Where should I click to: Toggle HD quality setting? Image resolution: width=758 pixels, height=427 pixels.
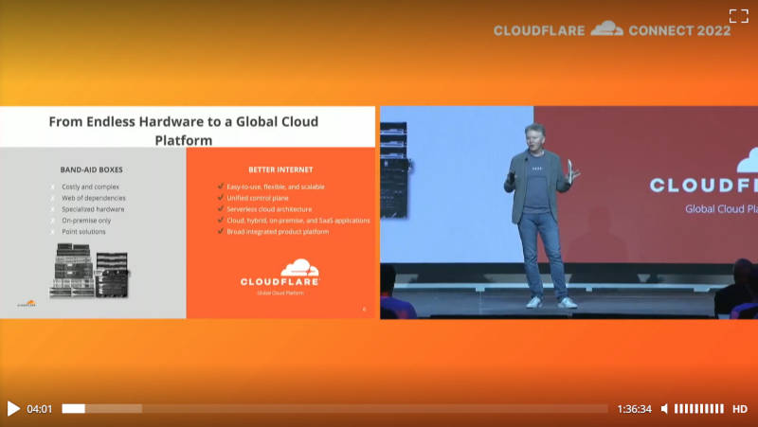point(740,409)
